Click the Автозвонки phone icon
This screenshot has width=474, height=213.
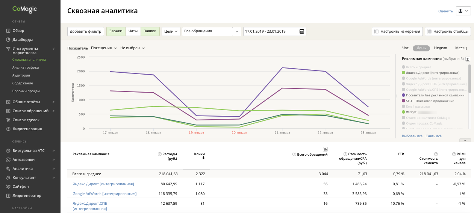coord(8,159)
